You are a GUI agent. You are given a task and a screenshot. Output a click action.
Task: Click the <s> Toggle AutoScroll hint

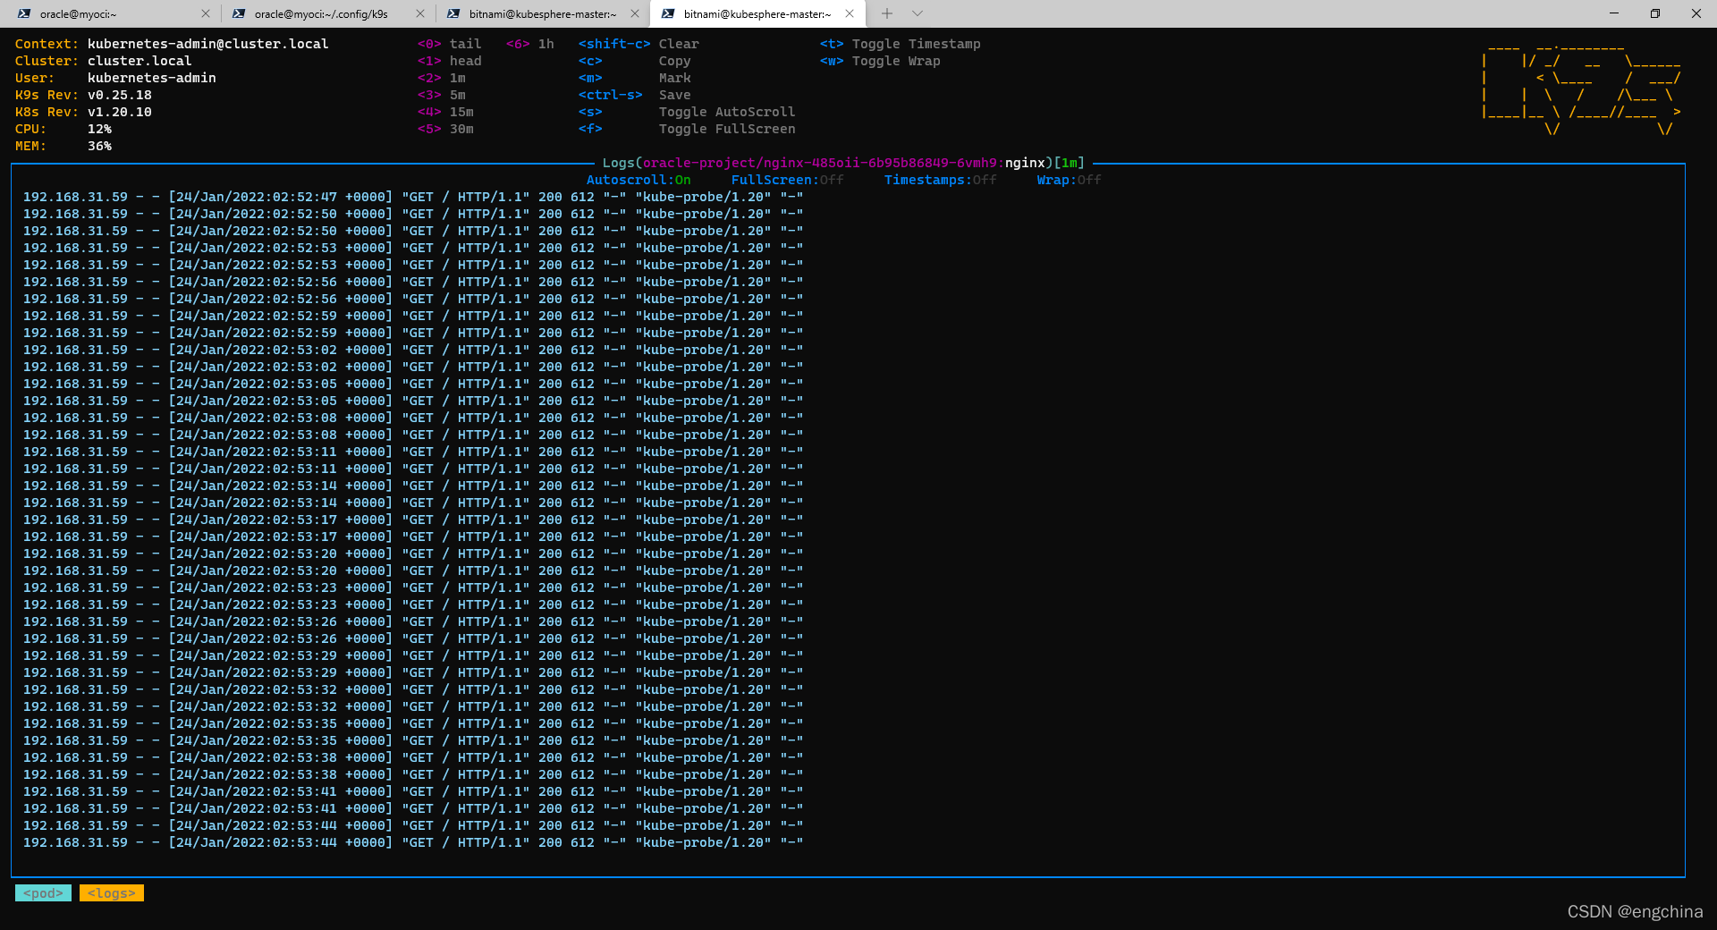687,112
